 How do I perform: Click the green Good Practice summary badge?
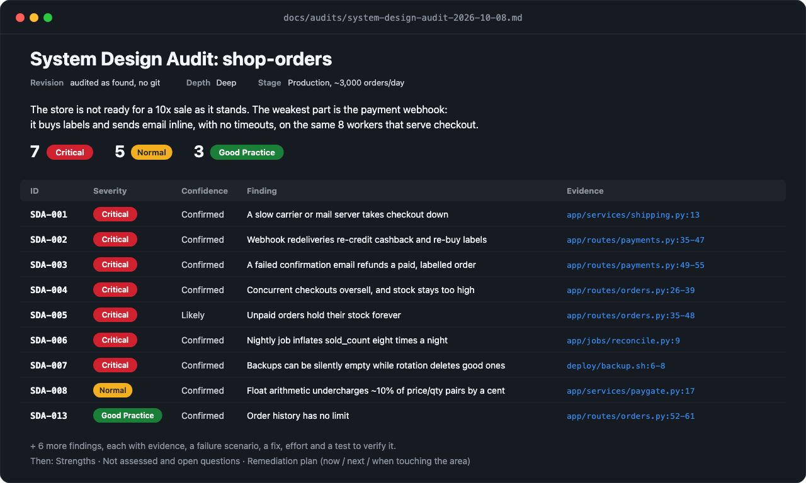[247, 152]
